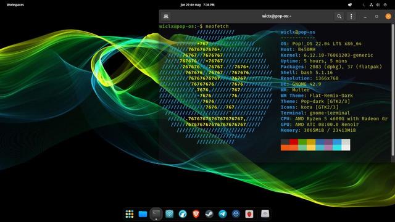The height and width of the screenshot is (222, 395).
Task: Click the DE: GNOME 42.9 line
Action: tap(301, 84)
